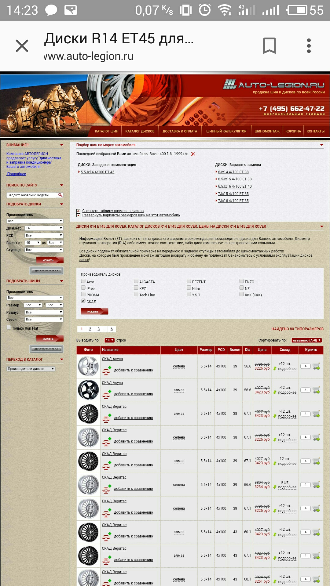The image size is (330, 586).
Task: Focus site search field Введите название модели
Action: [x=32, y=195]
